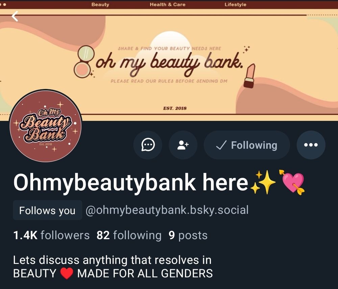Image resolution: width=338 pixels, height=289 pixels.
Task: Click Lifestyle label in banner
Action: pyautogui.click(x=235, y=4)
